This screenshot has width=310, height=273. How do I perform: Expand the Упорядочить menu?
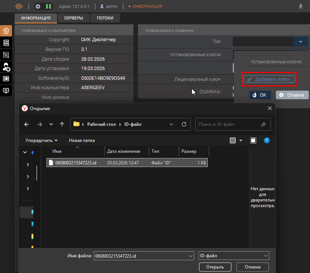41,140
